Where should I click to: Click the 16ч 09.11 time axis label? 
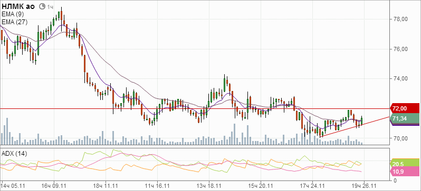click(x=54, y=185)
